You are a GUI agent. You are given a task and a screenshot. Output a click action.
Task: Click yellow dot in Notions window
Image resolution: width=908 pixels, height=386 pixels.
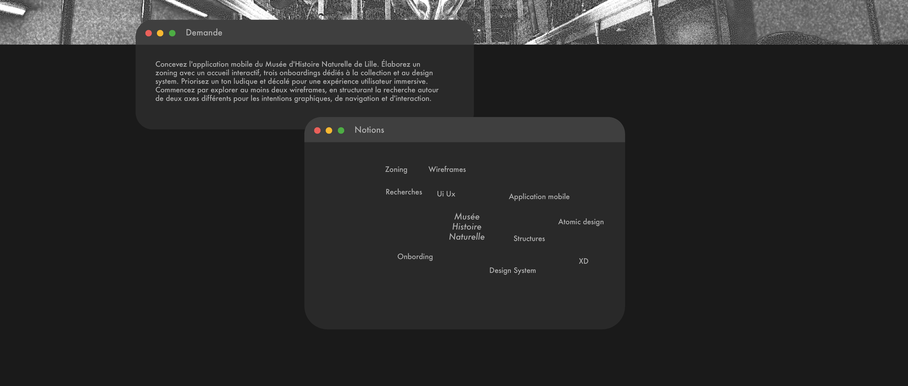pyautogui.click(x=329, y=131)
